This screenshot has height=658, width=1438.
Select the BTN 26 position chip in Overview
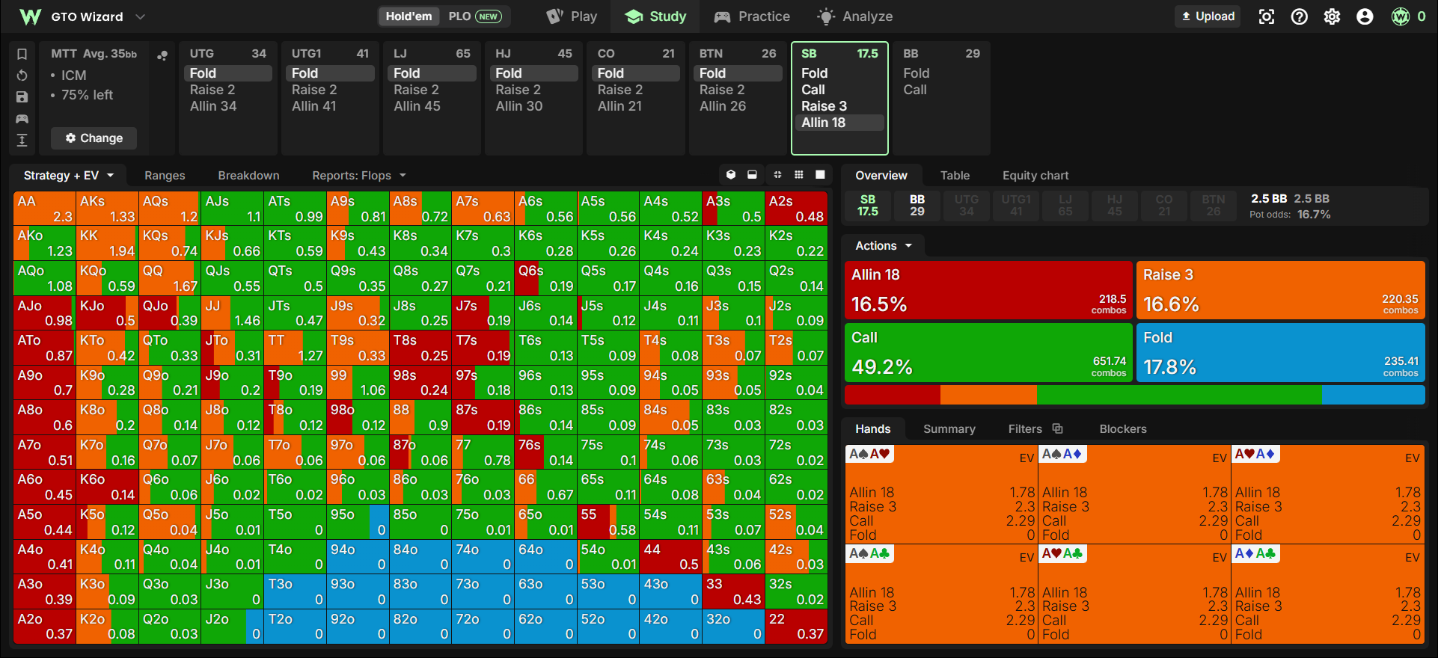1214,206
